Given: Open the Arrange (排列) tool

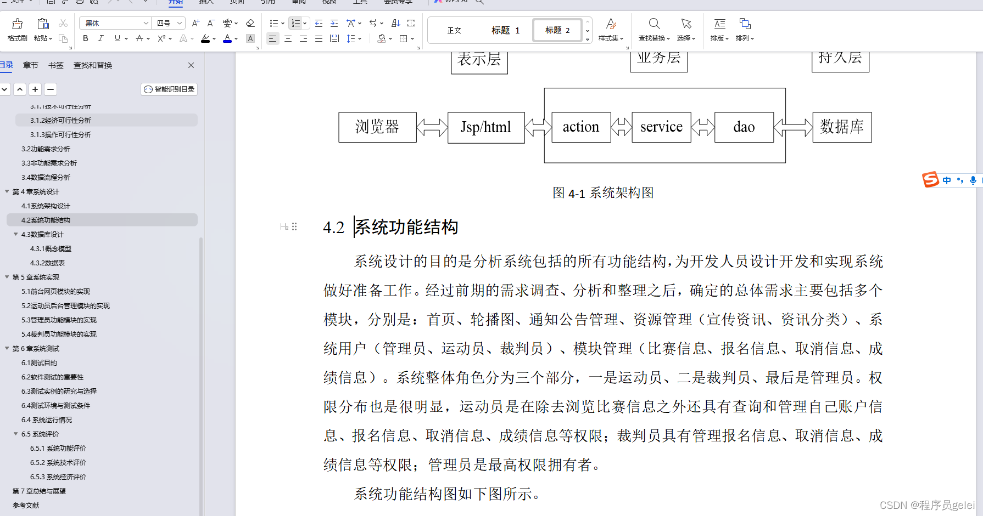Looking at the screenshot, I should 745,30.
